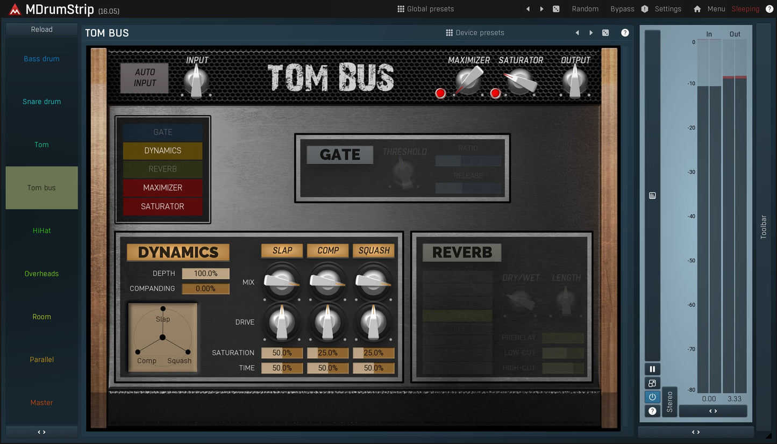Image resolution: width=777 pixels, height=444 pixels.
Task: Click the random device preset dice icon
Action: tap(605, 33)
